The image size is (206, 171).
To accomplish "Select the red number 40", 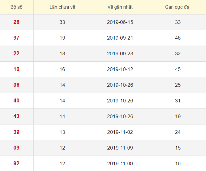I will [16, 101].
